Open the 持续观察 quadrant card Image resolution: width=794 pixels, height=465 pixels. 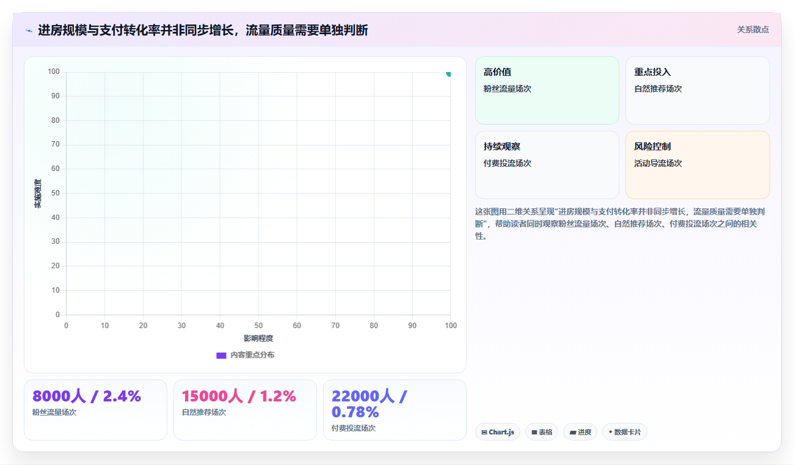coord(547,165)
